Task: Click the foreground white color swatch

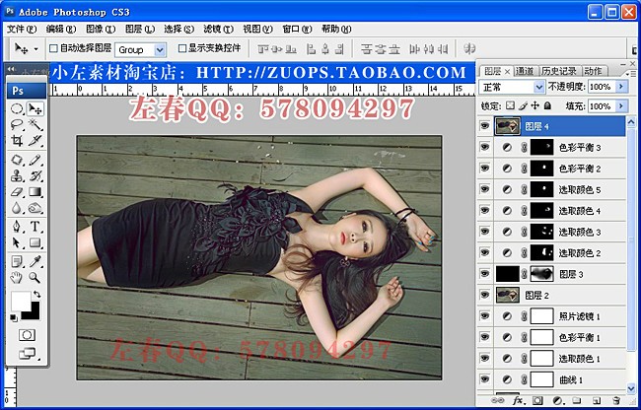Action: click(19, 301)
